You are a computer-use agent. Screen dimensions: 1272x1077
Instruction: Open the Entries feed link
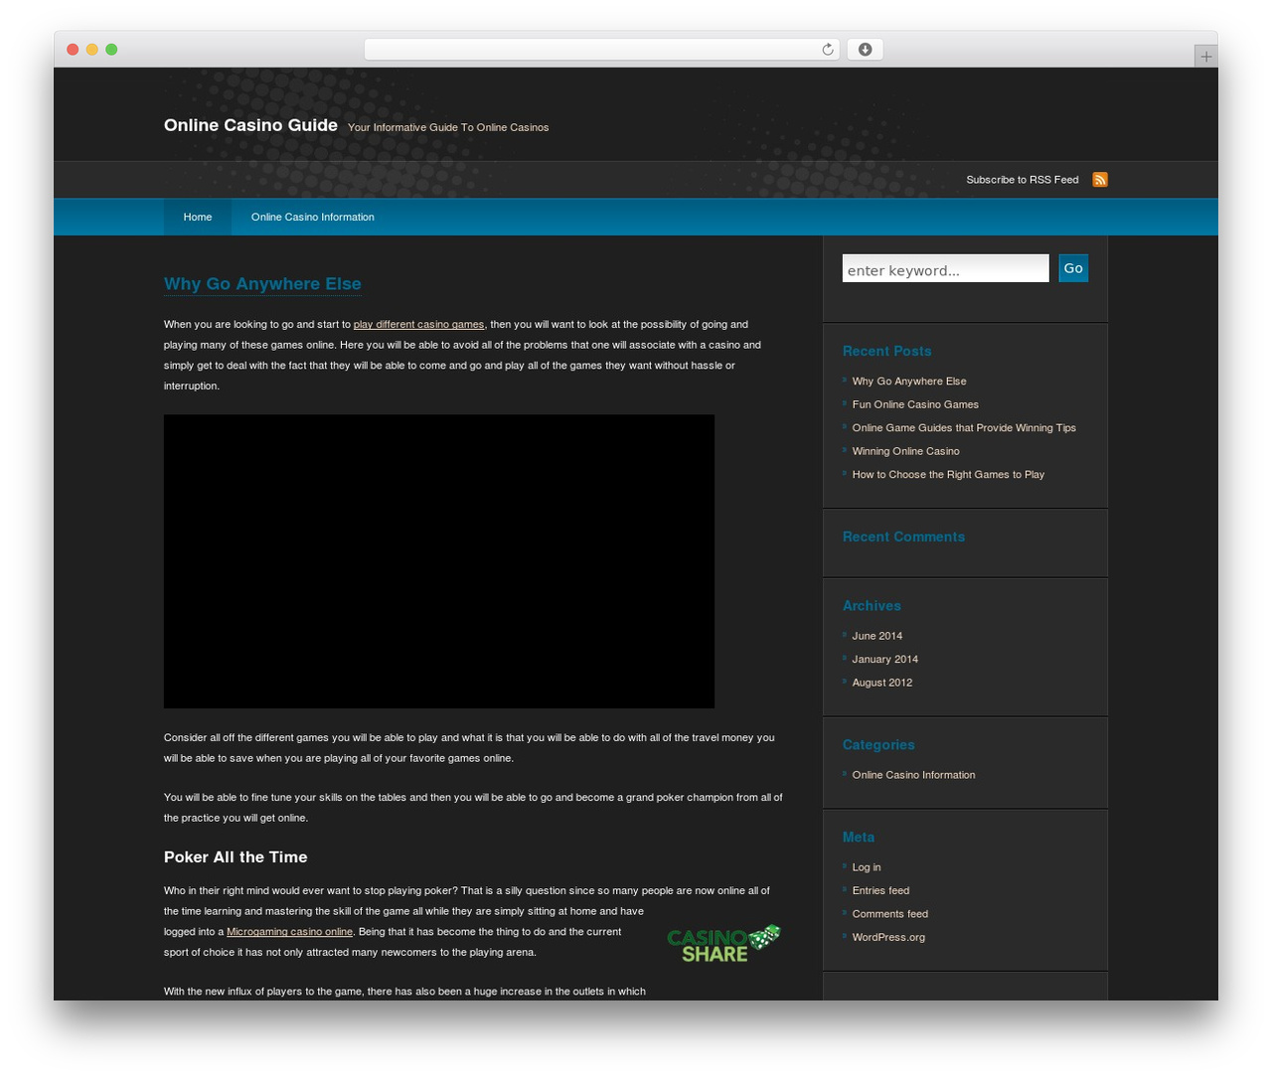pyautogui.click(x=880, y=891)
